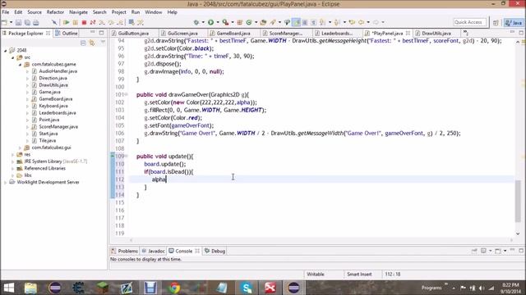Open File Explorer from the taskbar

(30, 288)
